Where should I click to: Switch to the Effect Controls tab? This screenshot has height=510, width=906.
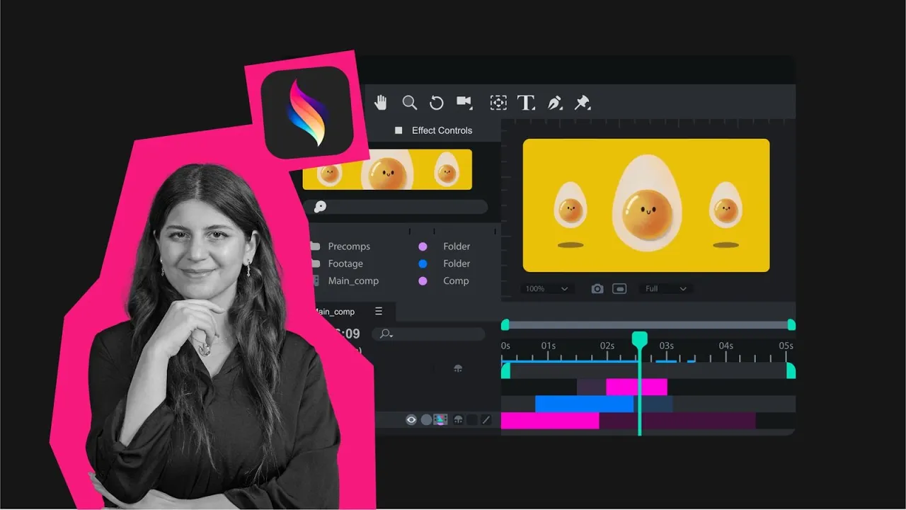click(x=442, y=130)
